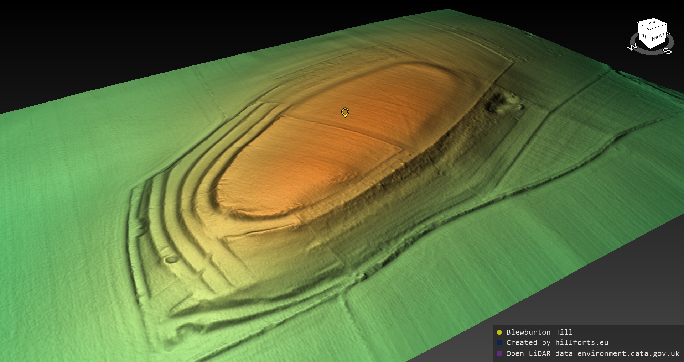Open the Created by hillforts.eu credit
Viewport: 684px width, 362px height.
click(x=557, y=342)
